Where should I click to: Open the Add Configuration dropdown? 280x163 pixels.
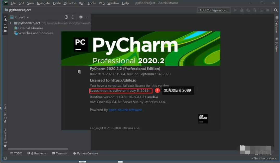point(214,10)
